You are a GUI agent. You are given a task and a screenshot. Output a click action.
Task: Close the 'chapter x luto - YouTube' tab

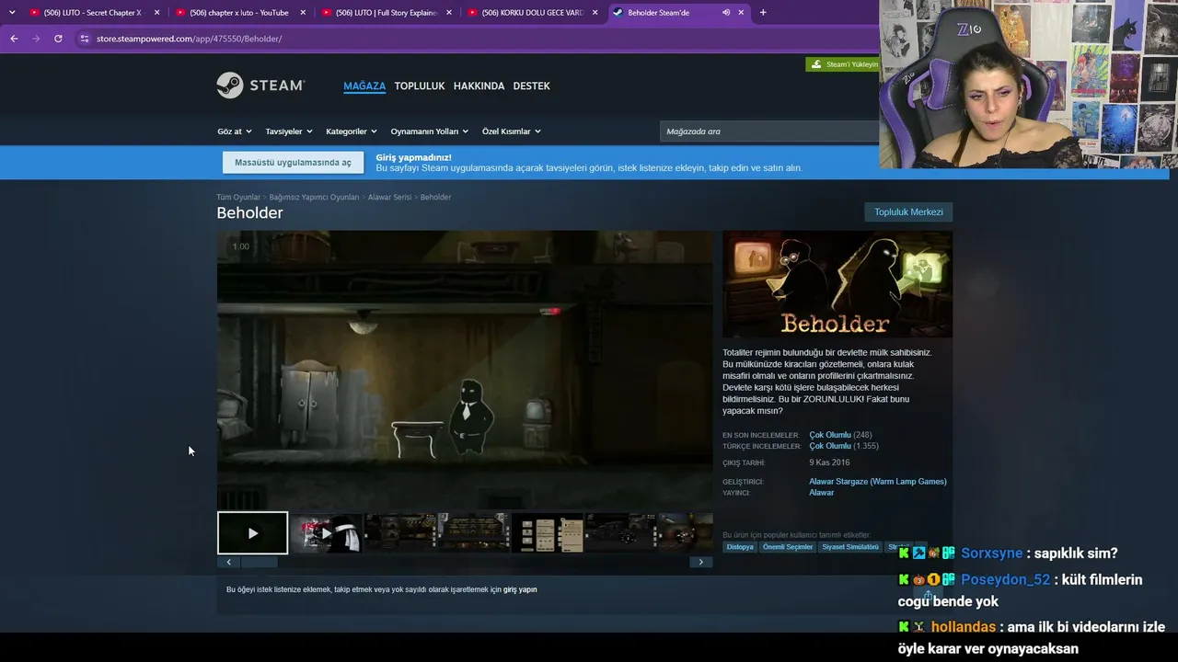click(x=303, y=13)
